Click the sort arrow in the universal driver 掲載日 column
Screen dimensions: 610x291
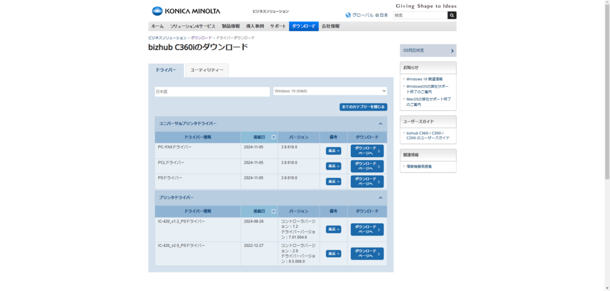(273, 137)
